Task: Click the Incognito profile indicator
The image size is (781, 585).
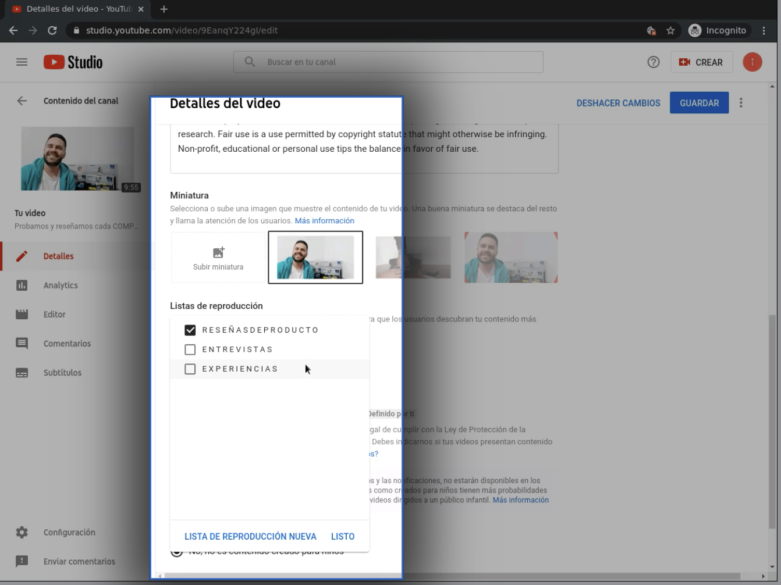Action: [x=718, y=30]
